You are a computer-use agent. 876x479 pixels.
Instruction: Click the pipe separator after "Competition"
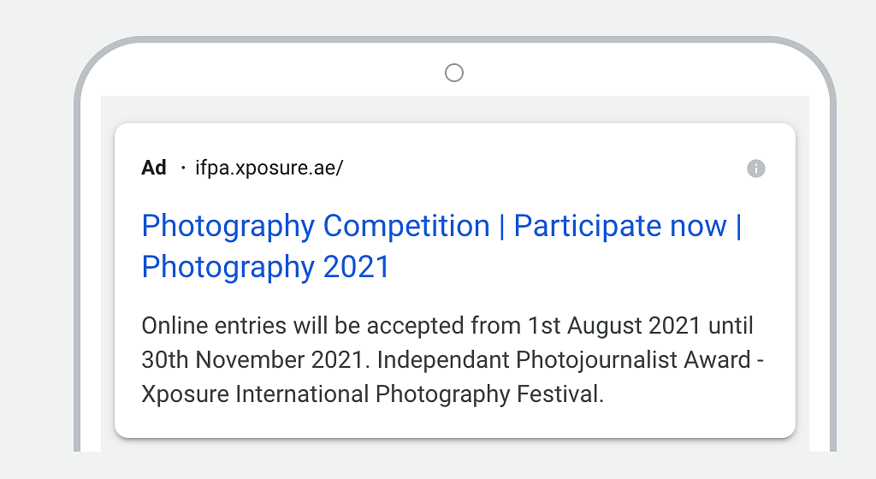click(502, 227)
